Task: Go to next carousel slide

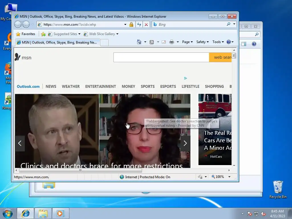Action: pos(185,143)
